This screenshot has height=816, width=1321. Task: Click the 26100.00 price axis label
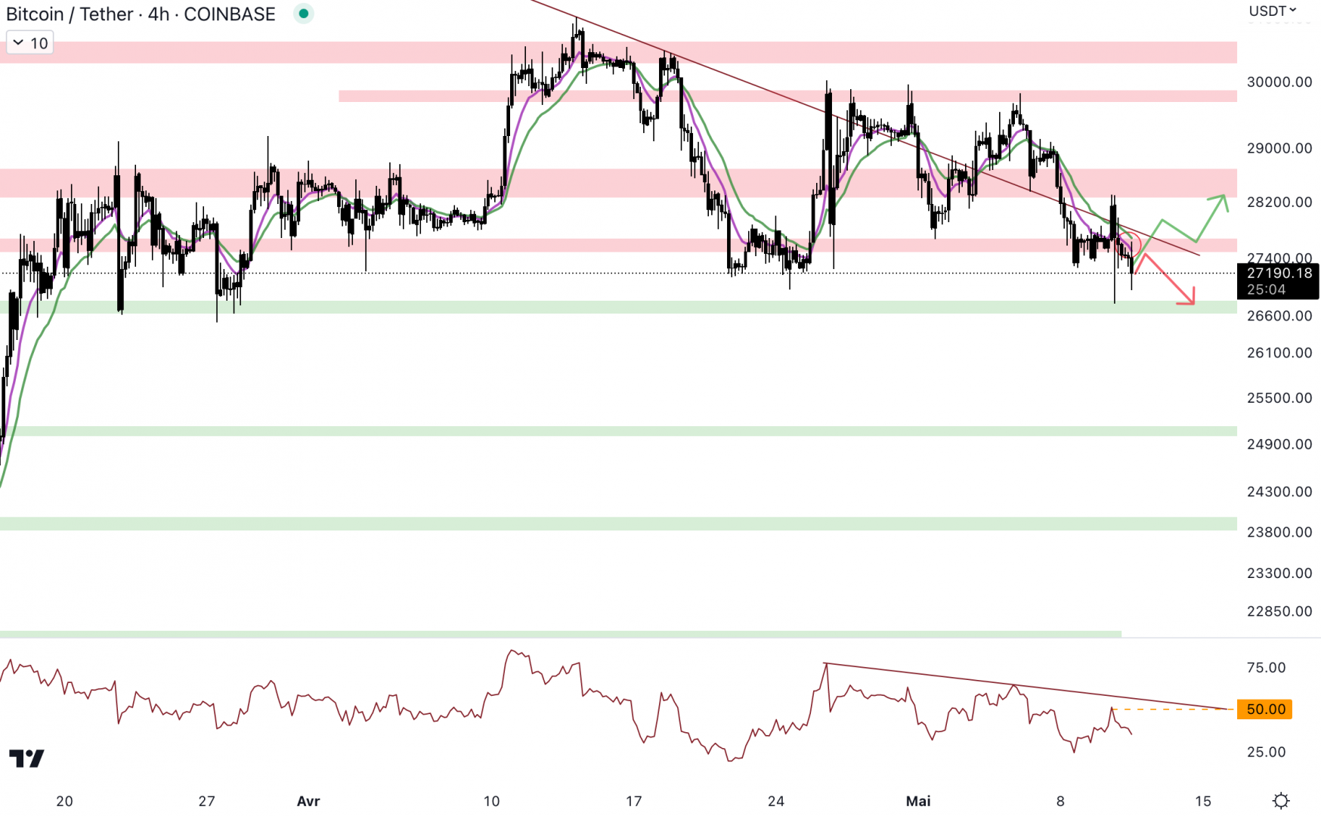pos(1279,353)
